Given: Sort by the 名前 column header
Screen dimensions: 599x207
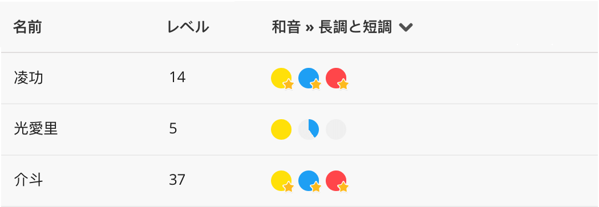Looking at the screenshot, I should [x=27, y=27].
